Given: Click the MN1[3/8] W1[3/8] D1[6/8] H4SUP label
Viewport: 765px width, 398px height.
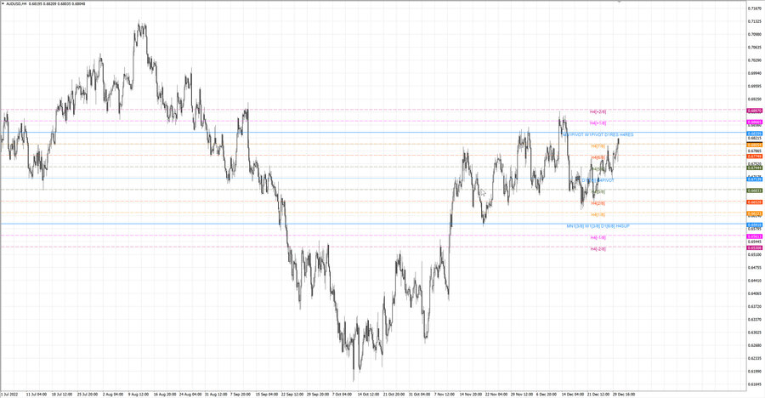Looking at the screenshot, I should 598,226.
